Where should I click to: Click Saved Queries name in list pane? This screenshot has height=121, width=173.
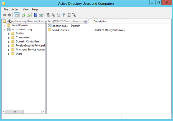tap(60, 30)
